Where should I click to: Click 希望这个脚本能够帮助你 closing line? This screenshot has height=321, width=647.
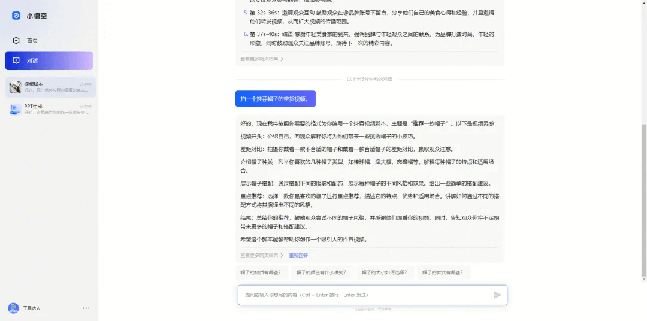pyautogui.click(x=304, y=240)
